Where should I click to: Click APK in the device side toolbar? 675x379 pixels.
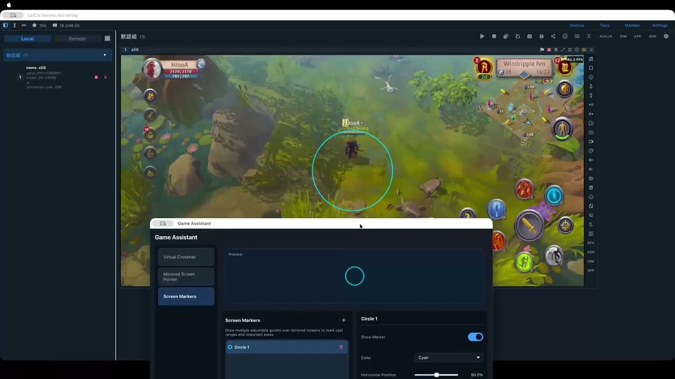591,243
